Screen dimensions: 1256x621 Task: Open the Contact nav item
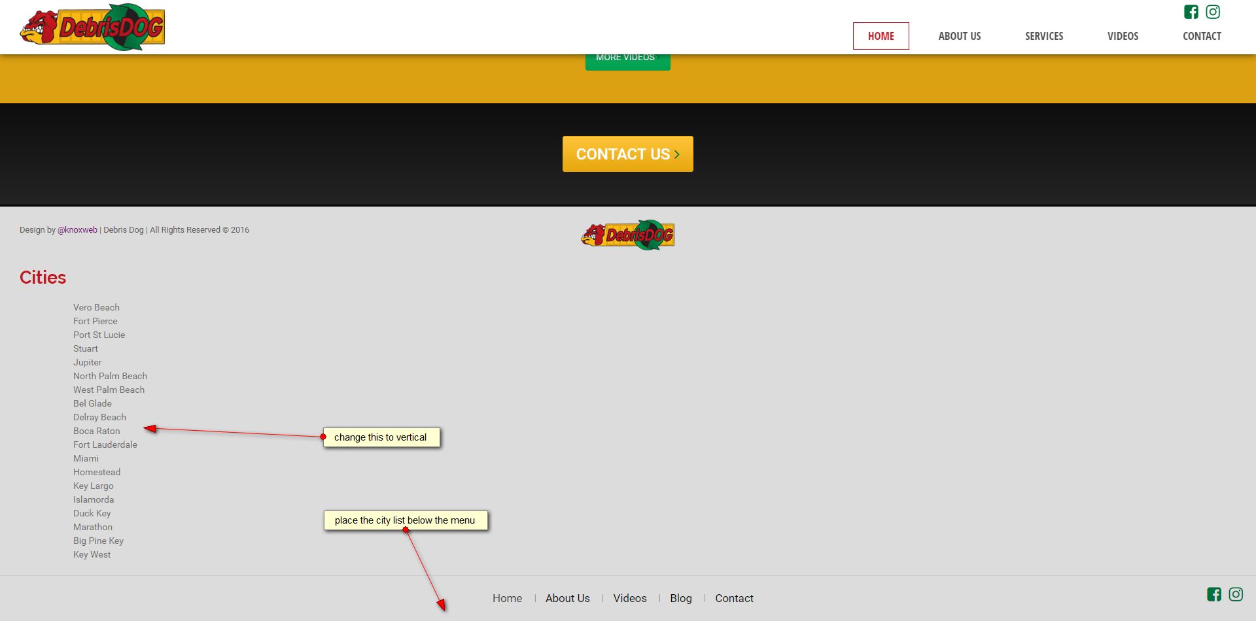[x=1202, y=36]
